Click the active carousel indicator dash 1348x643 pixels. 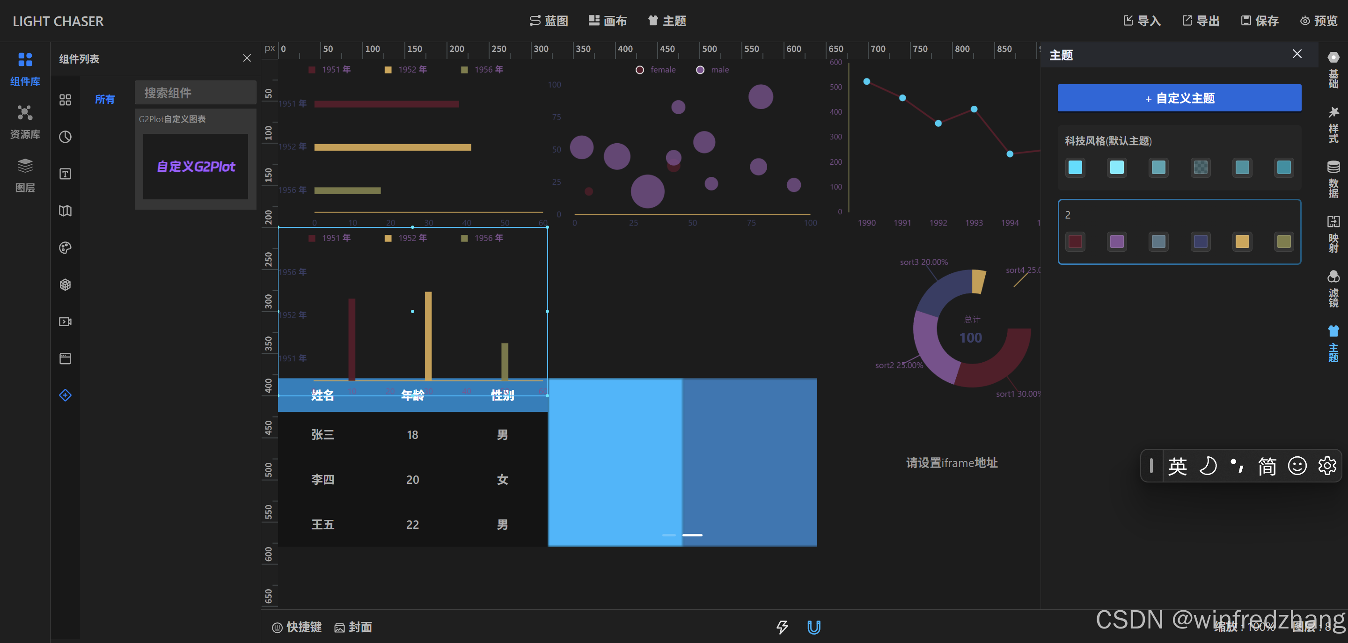coord(692,535)
